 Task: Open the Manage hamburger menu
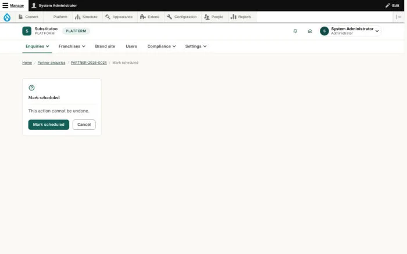pos(5,5)
